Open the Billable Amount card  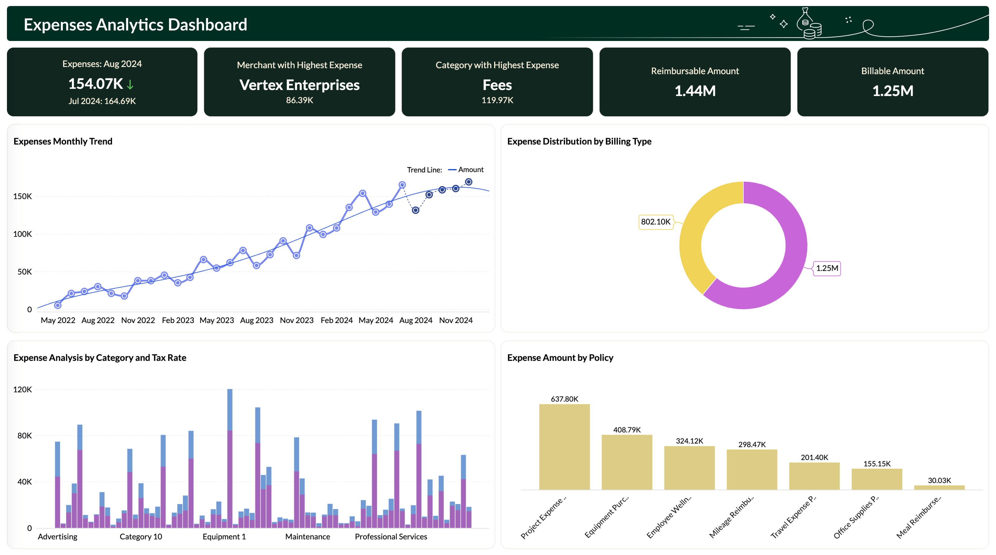coord(892,82)
